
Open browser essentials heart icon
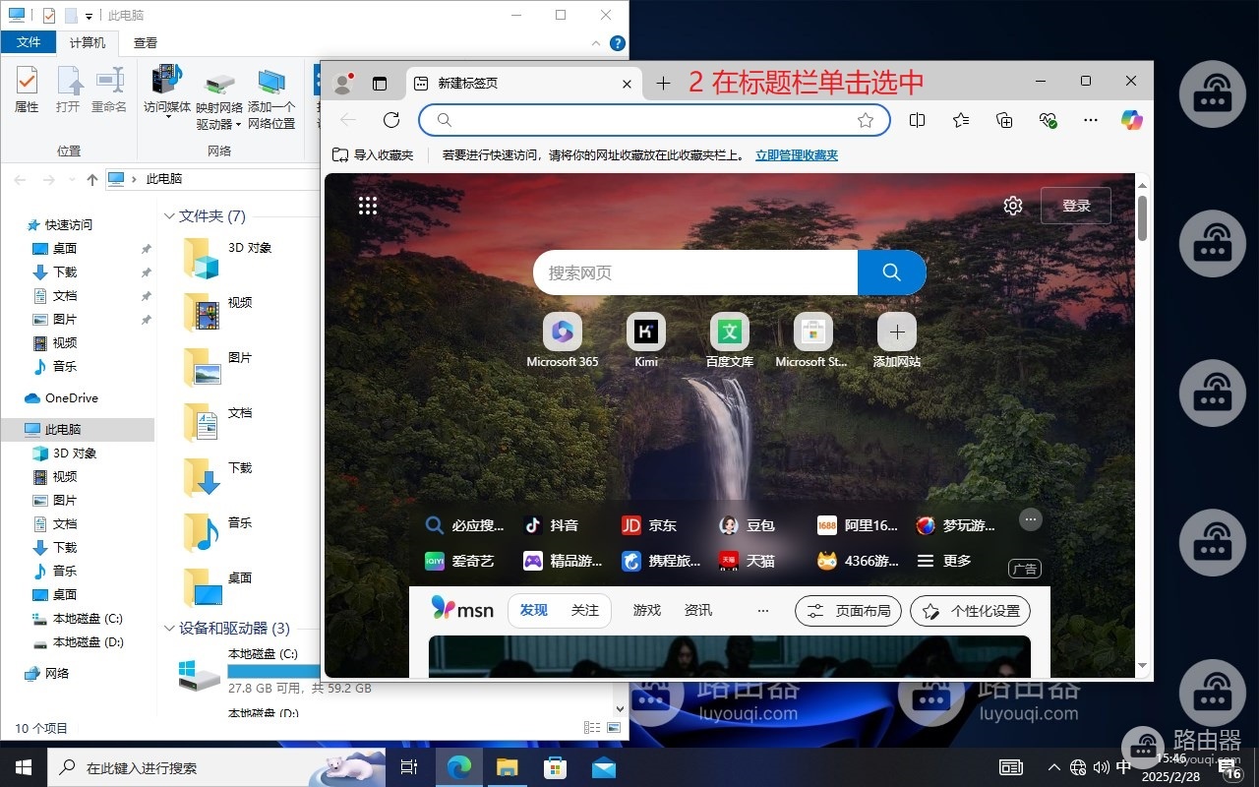coord(1048,120)
